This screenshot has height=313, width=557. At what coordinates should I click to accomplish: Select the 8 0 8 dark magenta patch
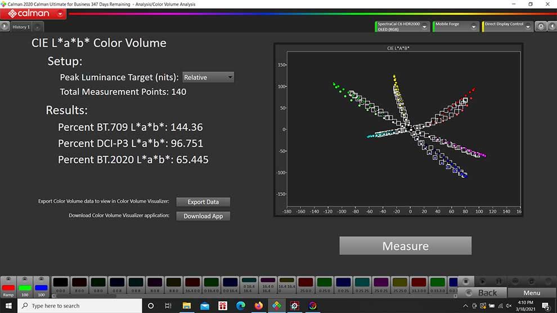(x=155, y=285)
